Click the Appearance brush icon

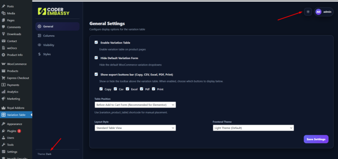[4, 124]
